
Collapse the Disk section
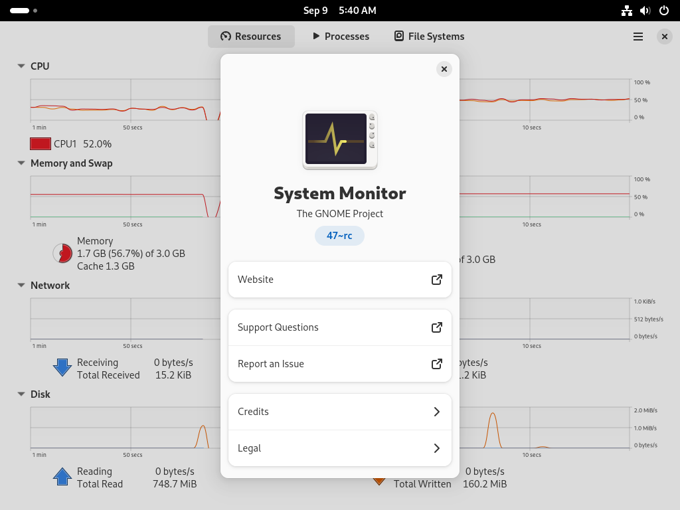[21, 394]
